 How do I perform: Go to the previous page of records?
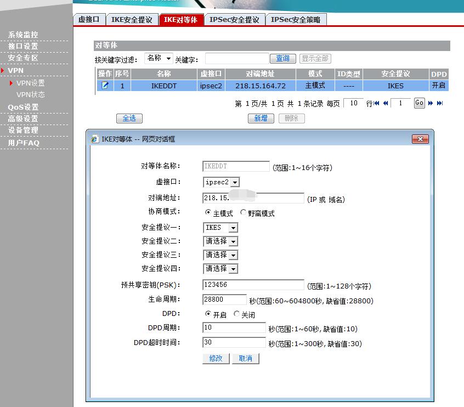point(386,103)
